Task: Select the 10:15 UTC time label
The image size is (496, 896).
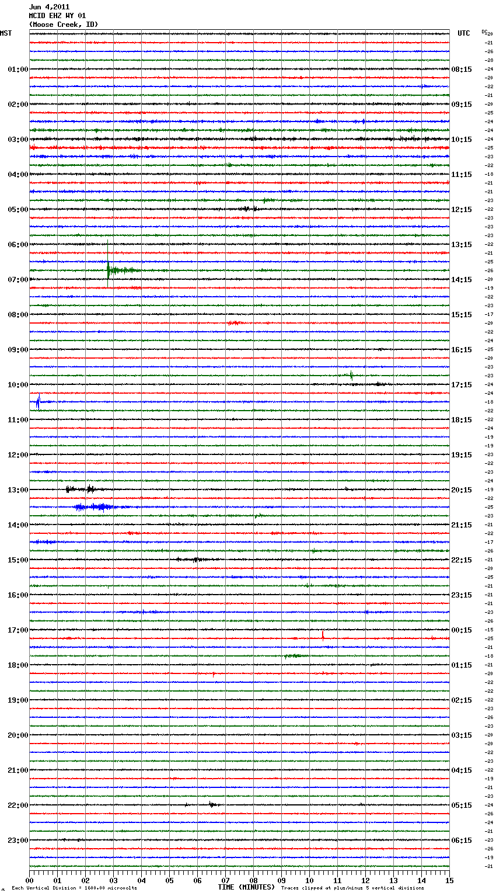Action: (x=462, y=140)
